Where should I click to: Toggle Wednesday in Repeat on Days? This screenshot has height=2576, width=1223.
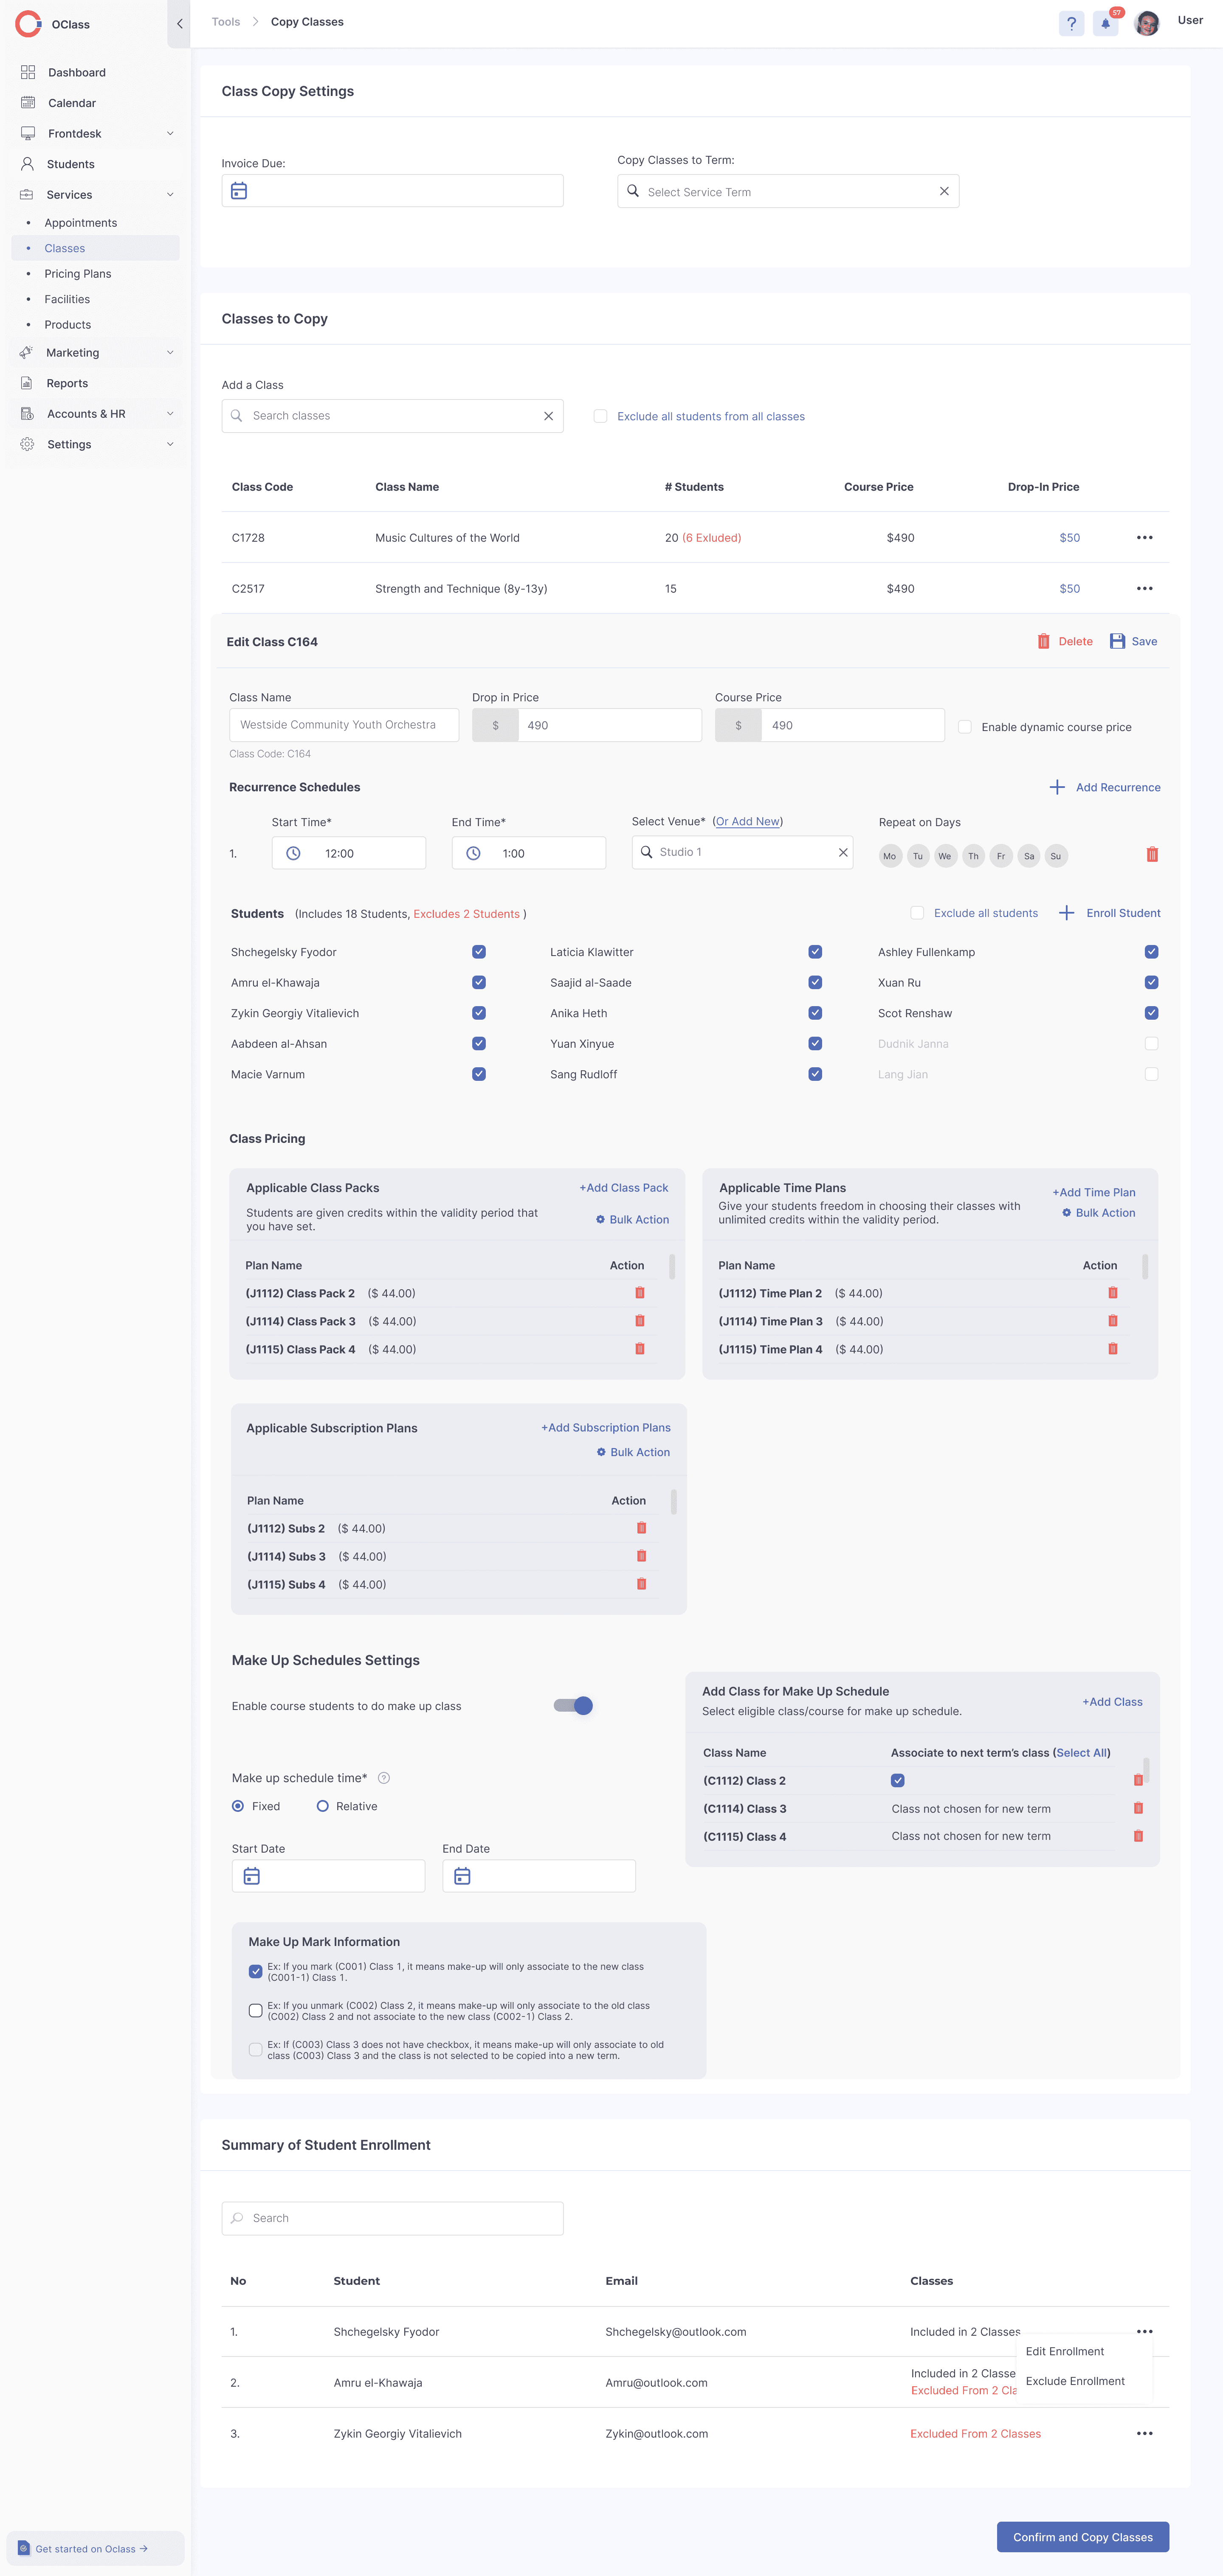945,856
